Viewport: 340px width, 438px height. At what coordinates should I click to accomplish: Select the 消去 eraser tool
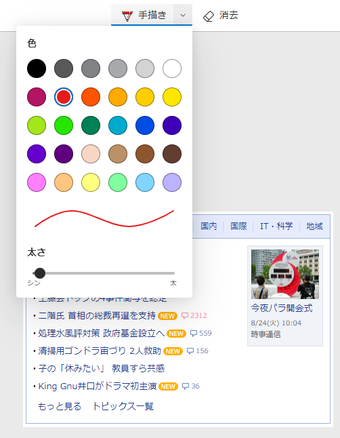pyautogui.click(x=221, y=16)
